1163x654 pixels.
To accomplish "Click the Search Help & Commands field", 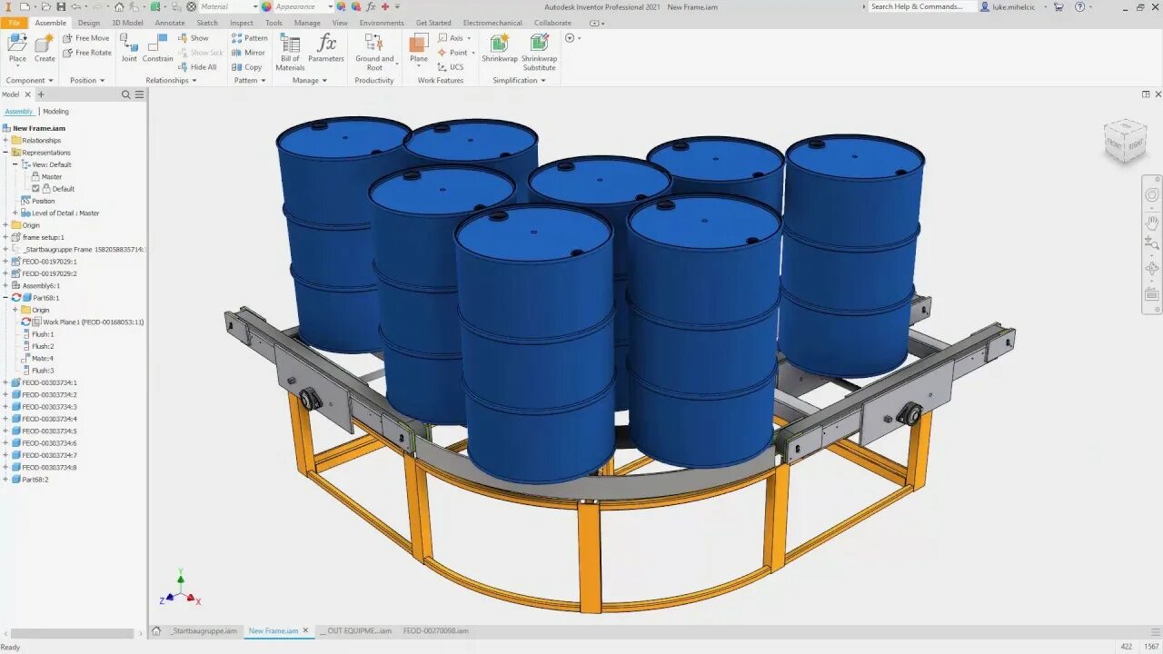I will (x=922, y=6).
